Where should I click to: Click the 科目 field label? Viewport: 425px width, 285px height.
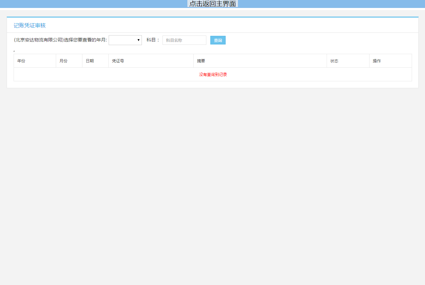pyautogui.click(x=153, y=40)
